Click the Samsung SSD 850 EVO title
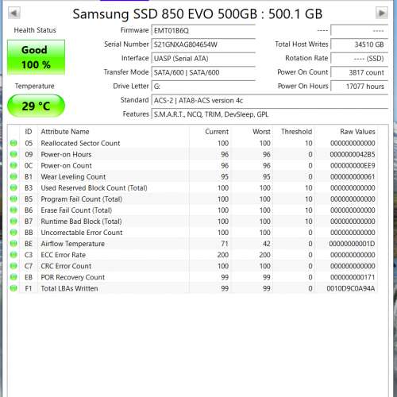The width and height of the screenshot is (397, 397). 198,13
